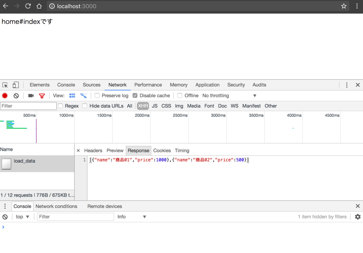The image size is (363, 253).
Task: Close the DevTools panel
Action: 358,85
